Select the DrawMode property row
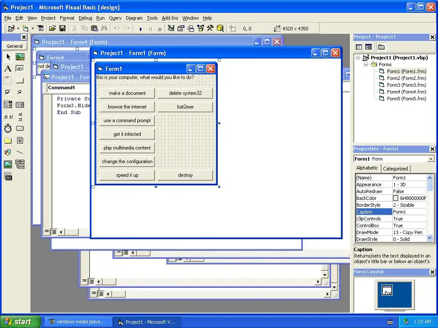This screenshot has height=328, width=438. (391, 232)
